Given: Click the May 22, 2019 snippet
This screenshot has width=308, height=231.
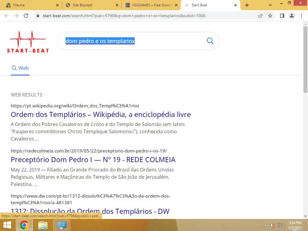Looking at the screenshot, I should tap(92, 177).
